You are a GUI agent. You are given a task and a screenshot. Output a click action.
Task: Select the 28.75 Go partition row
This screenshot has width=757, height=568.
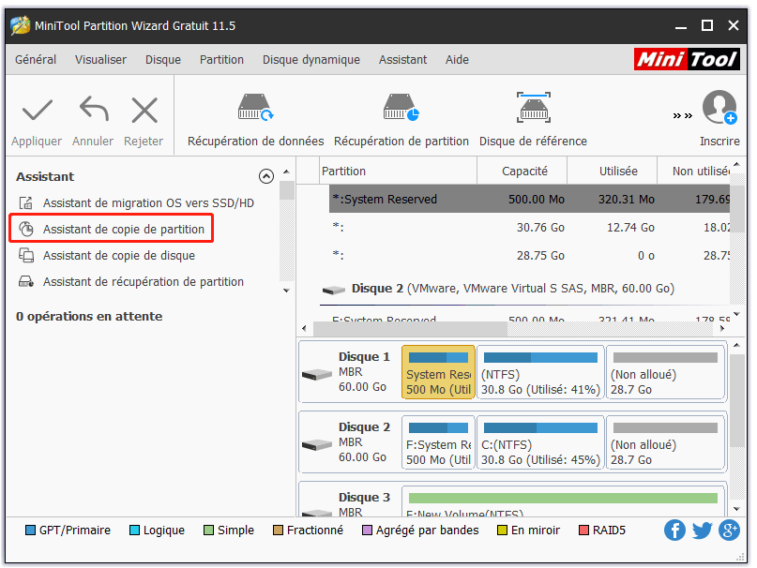(x=529, y=255)
